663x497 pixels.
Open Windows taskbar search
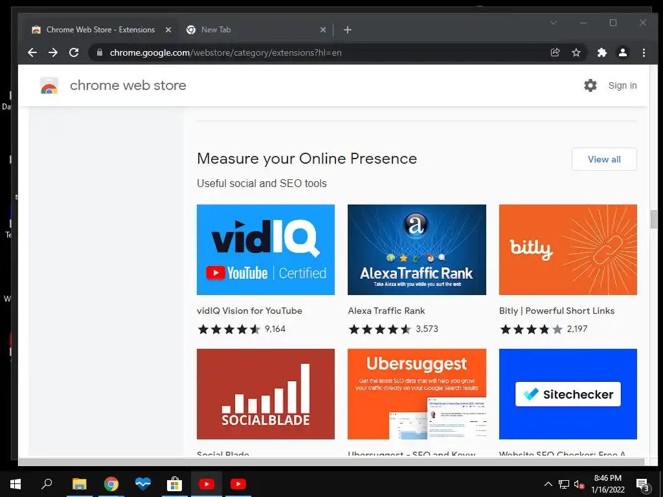point(47,484)
